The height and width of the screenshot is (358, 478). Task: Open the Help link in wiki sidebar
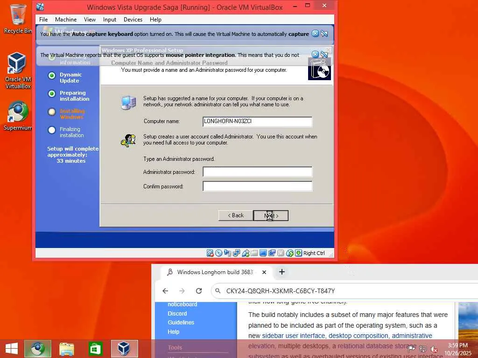click(x=174, y=332)
